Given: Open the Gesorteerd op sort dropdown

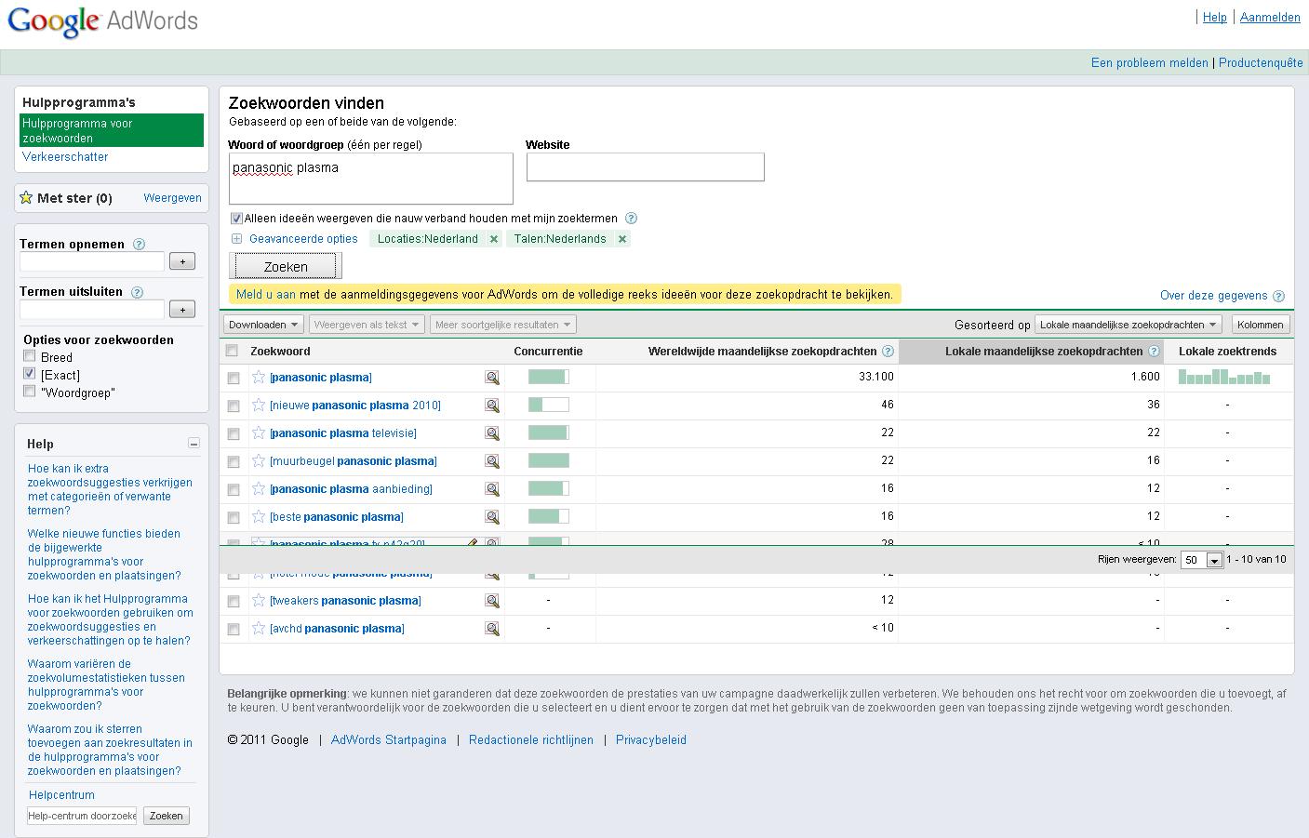Looking at the screenshot, I should click(1129, 325).
